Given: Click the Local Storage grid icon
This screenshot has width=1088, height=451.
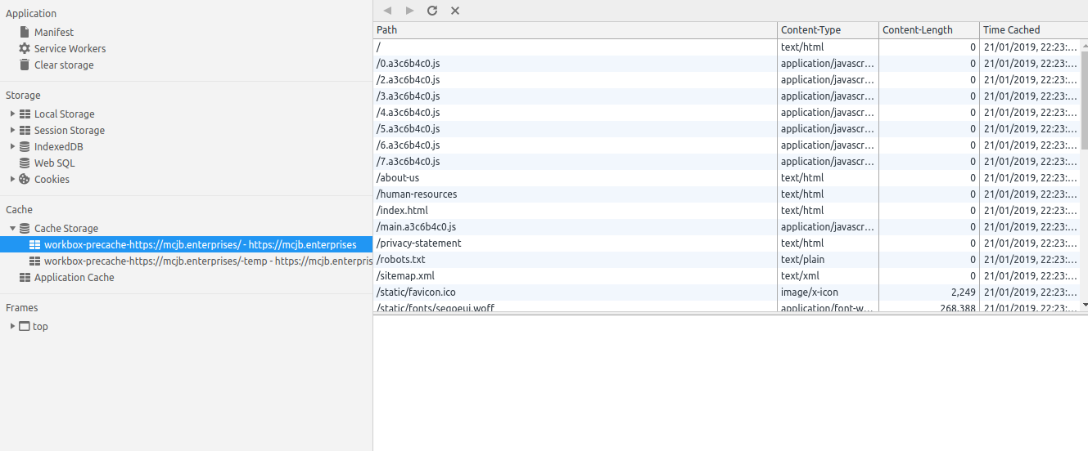Looking at the screenshot, I should [25, 114].
